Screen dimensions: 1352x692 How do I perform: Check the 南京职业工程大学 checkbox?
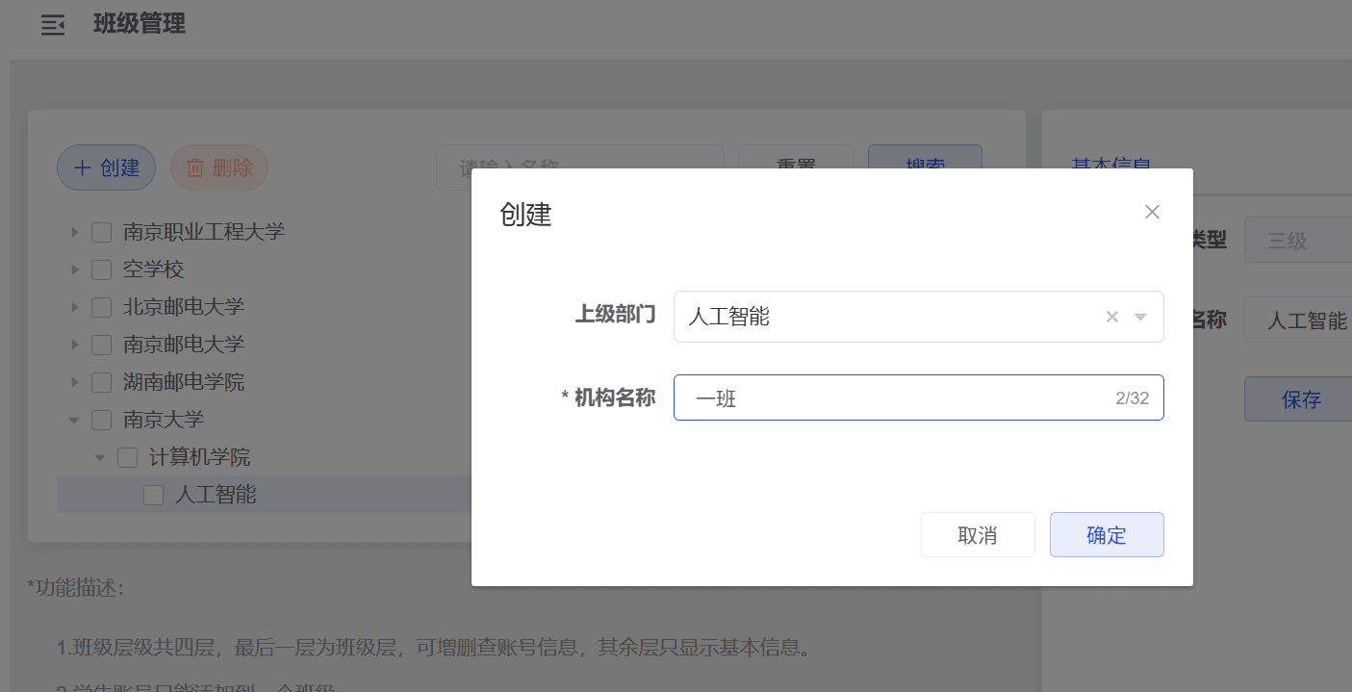(101, 232)
